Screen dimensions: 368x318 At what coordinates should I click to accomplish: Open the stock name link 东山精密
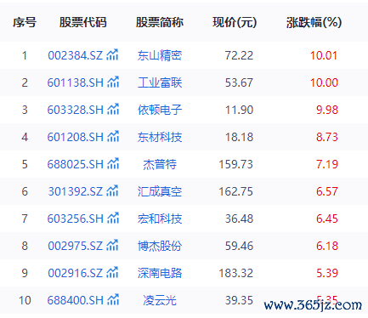[160, 55]
